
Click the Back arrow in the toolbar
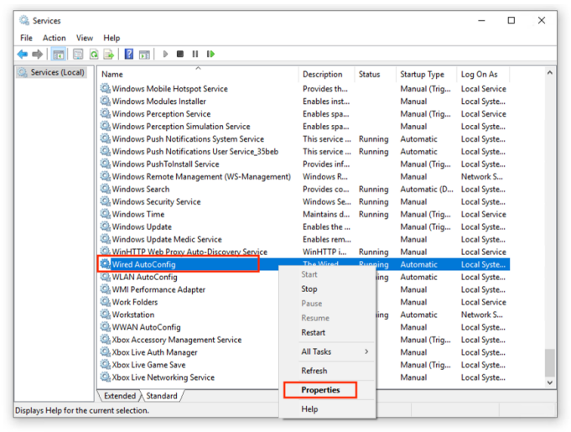click(23, 54)
